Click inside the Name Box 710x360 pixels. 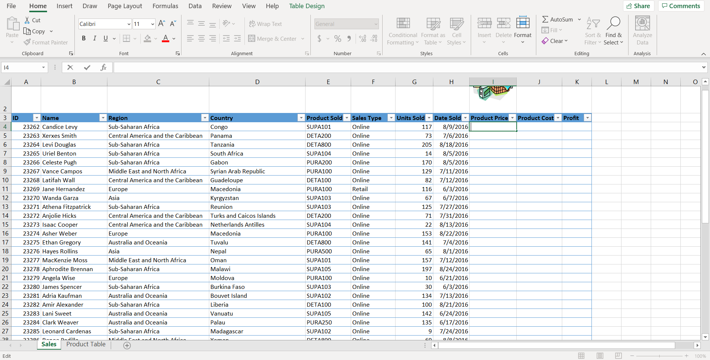tap(21, 67)
